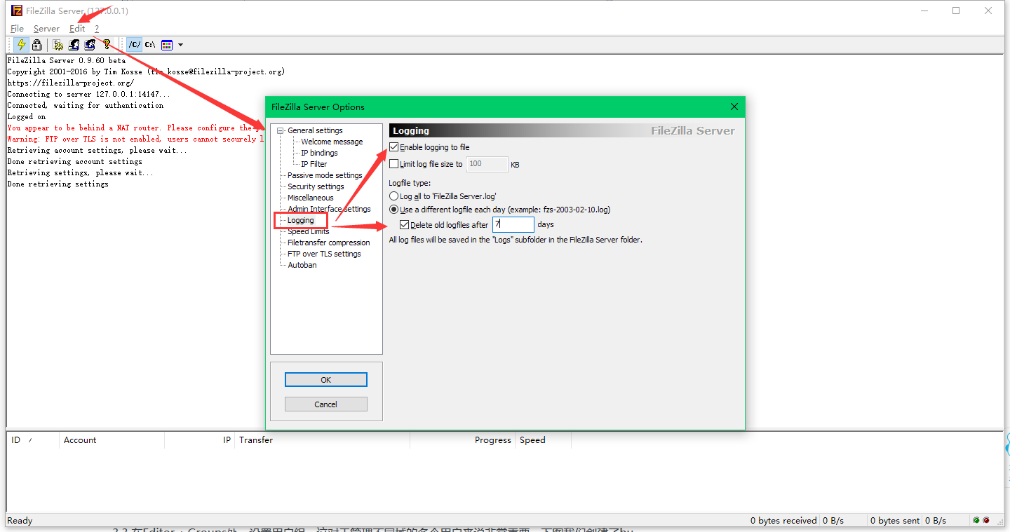Viewport: 1010px width, 532px height.
Task: Select C:\ path display toolbar button
Action: point(150,45)
